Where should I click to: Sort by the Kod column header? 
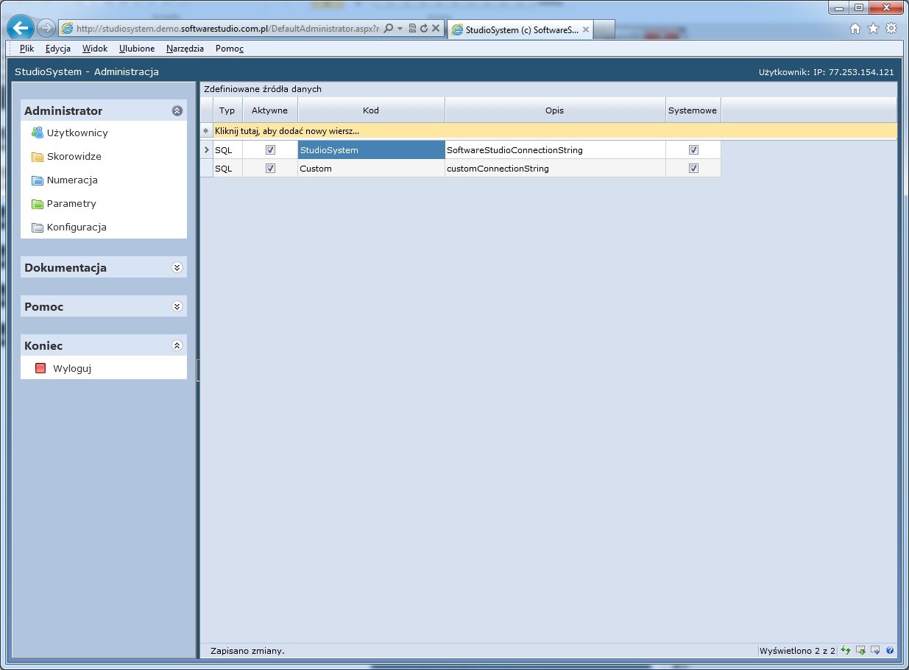click(x=371, y=110)
